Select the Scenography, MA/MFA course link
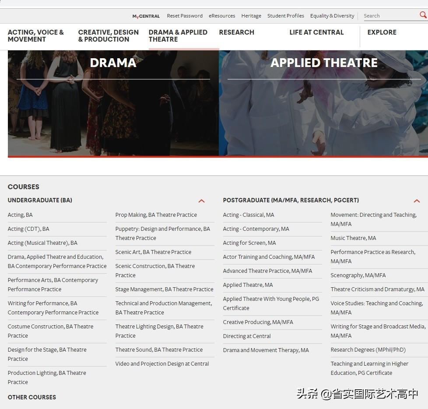This screenshot has width=428, height=409. [358, 275]
